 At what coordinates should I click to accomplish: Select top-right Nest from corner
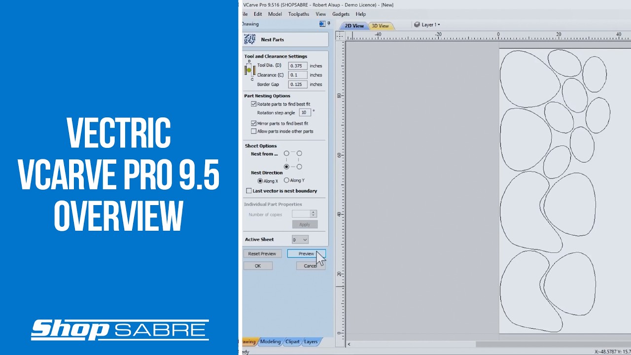tap(299, 153)
